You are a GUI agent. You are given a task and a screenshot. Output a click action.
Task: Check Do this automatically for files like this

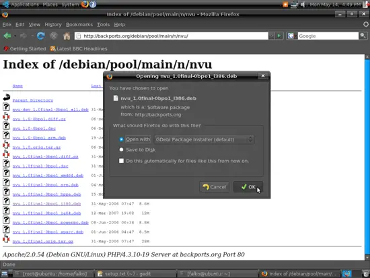pos(121,161)
